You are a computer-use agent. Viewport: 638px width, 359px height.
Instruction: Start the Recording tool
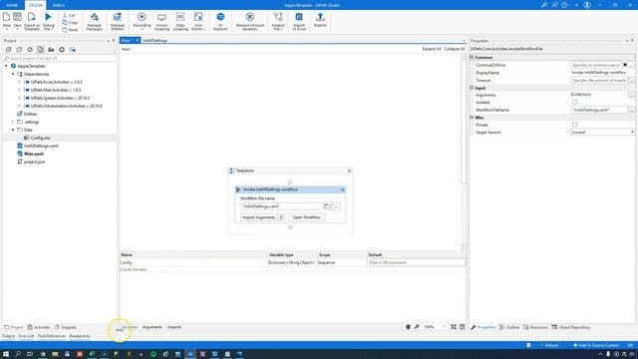[x=142, y=21]
